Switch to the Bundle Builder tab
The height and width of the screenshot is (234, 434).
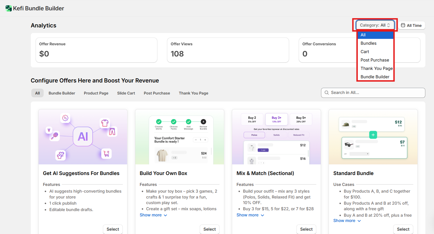62,93
